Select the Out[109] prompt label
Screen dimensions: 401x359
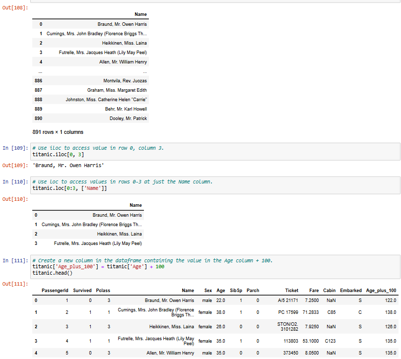(x=15, y=166)
